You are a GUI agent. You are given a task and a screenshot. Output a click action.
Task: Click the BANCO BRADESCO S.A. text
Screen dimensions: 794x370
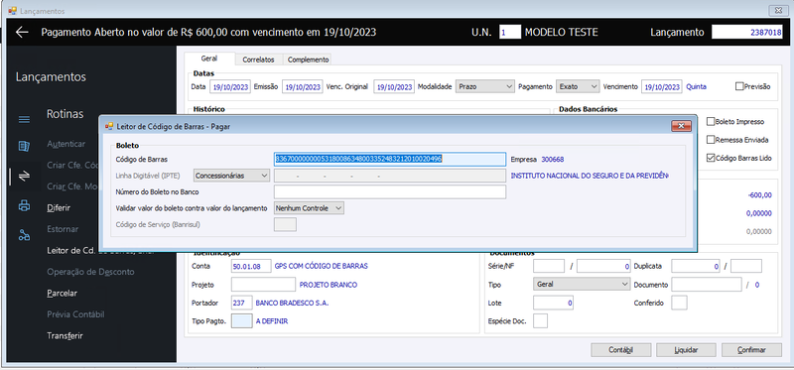[292, 303]
